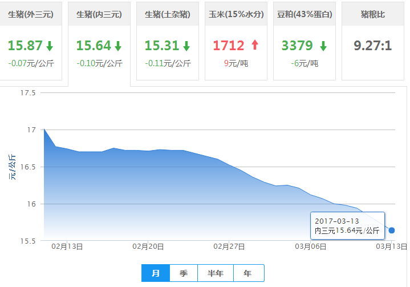Open the 生猪(土杂猪) price tab
Image resolution: width=410 pixels, height=287 pixels.
tap(168, 14)
